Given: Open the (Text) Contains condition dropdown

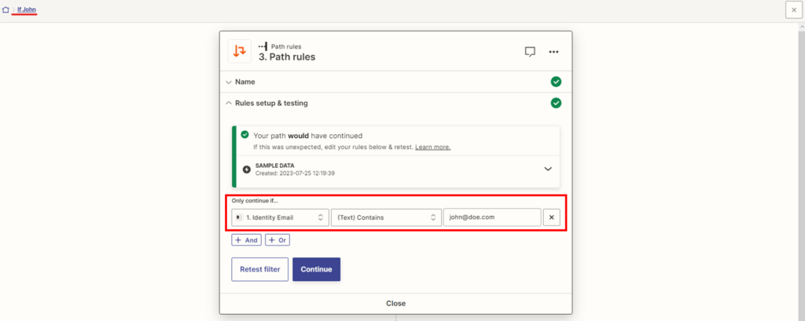Looking at the screenshot, I should [x=385, y=217].
